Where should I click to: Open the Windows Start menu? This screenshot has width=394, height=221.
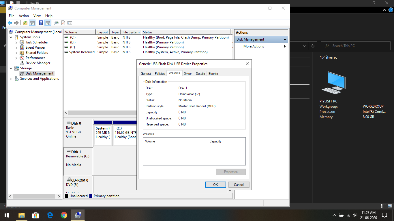(x=7, y=215)
